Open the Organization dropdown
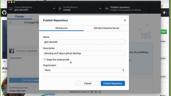 pos(84,70)
